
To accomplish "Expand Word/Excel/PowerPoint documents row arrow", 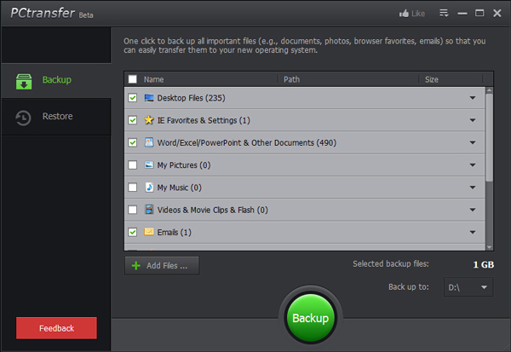I will [473, 142].
